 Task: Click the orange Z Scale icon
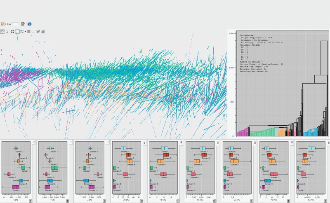pyautogui.click(x=2, y=24)
